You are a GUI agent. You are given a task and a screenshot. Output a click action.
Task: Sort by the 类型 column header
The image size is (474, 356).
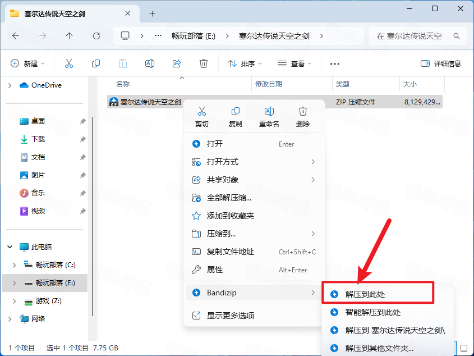pos(366,84)
